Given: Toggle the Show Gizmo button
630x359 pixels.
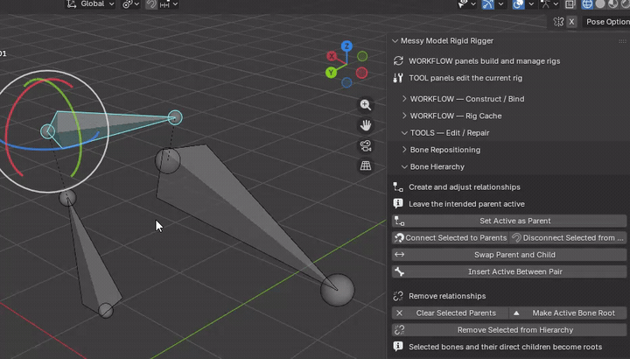Looking at the screenshot, I should (x=487, y=4).
